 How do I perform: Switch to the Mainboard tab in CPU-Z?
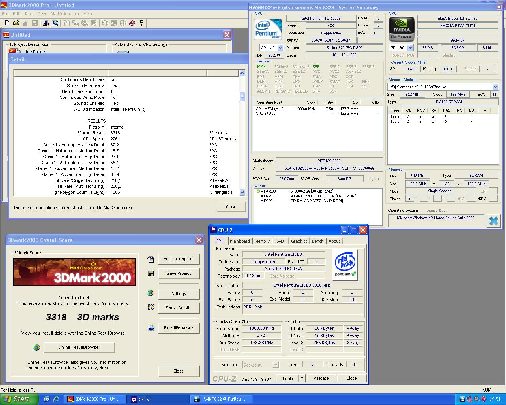click(x=240, y=241)
